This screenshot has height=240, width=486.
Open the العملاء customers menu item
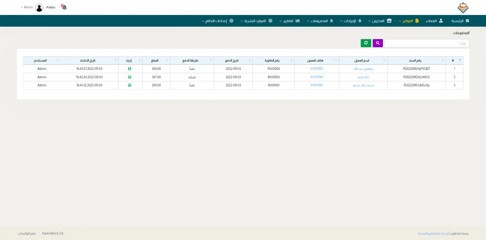click(434, 21)
